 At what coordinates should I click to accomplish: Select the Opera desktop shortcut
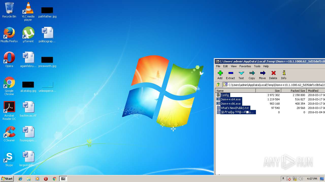point(9,60)
